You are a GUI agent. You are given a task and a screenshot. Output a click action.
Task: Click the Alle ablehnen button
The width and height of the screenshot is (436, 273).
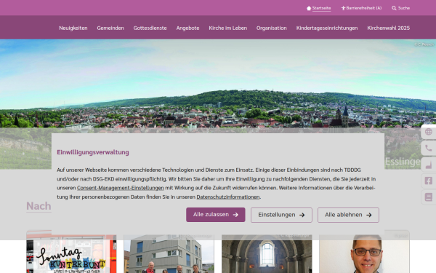348,215
